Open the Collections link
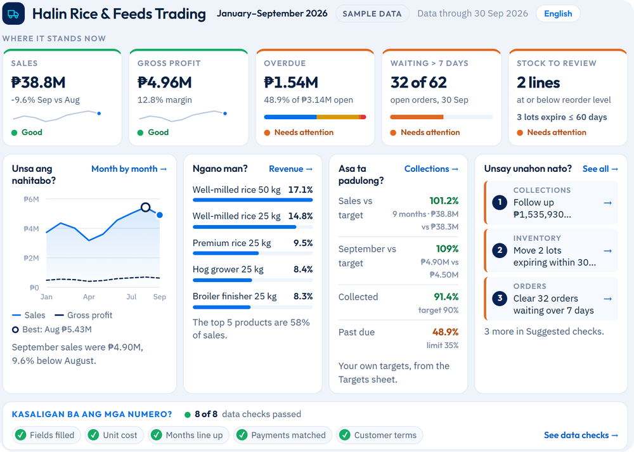 pos(431,169)
